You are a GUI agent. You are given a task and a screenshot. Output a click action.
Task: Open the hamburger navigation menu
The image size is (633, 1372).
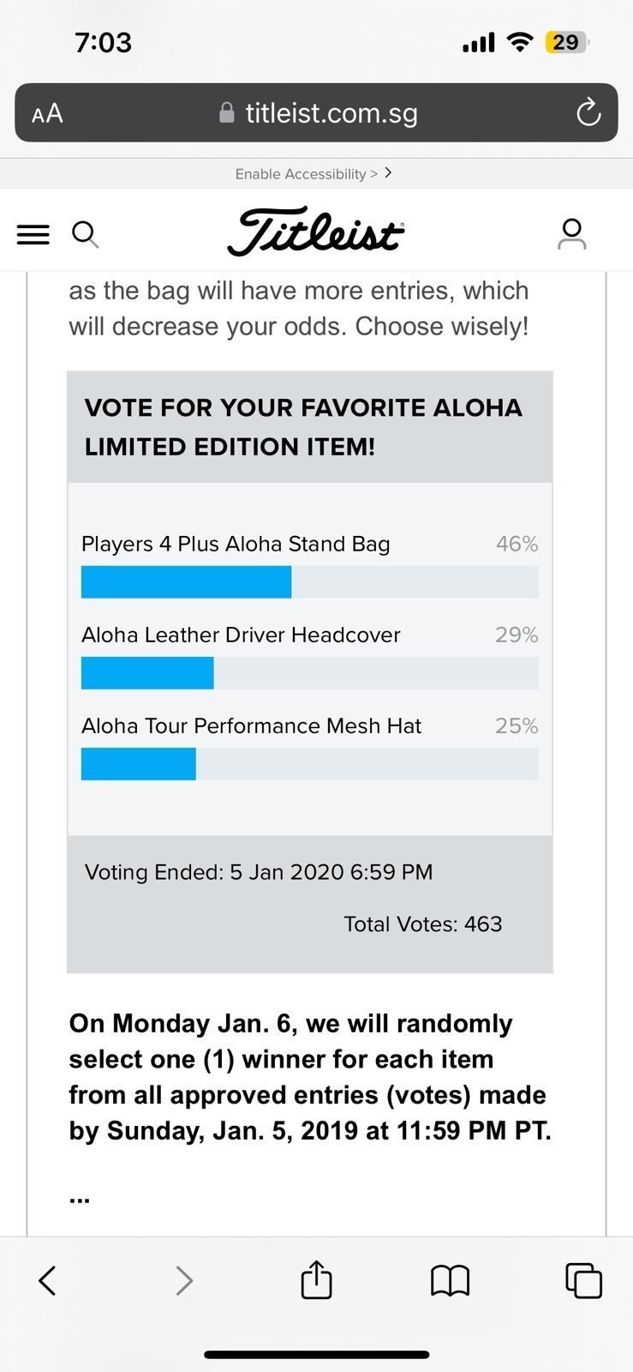click(33, 234)
